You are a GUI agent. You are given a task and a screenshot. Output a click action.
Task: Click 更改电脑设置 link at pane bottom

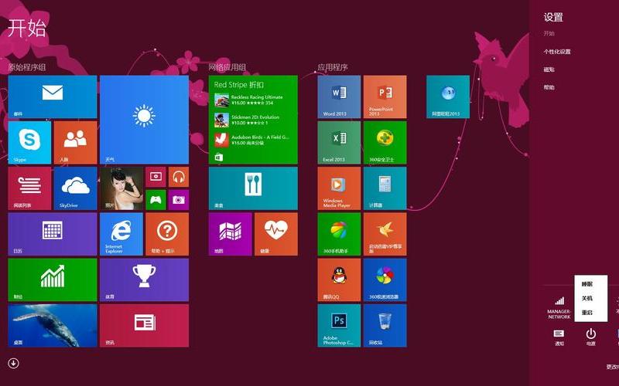[612, 367]
